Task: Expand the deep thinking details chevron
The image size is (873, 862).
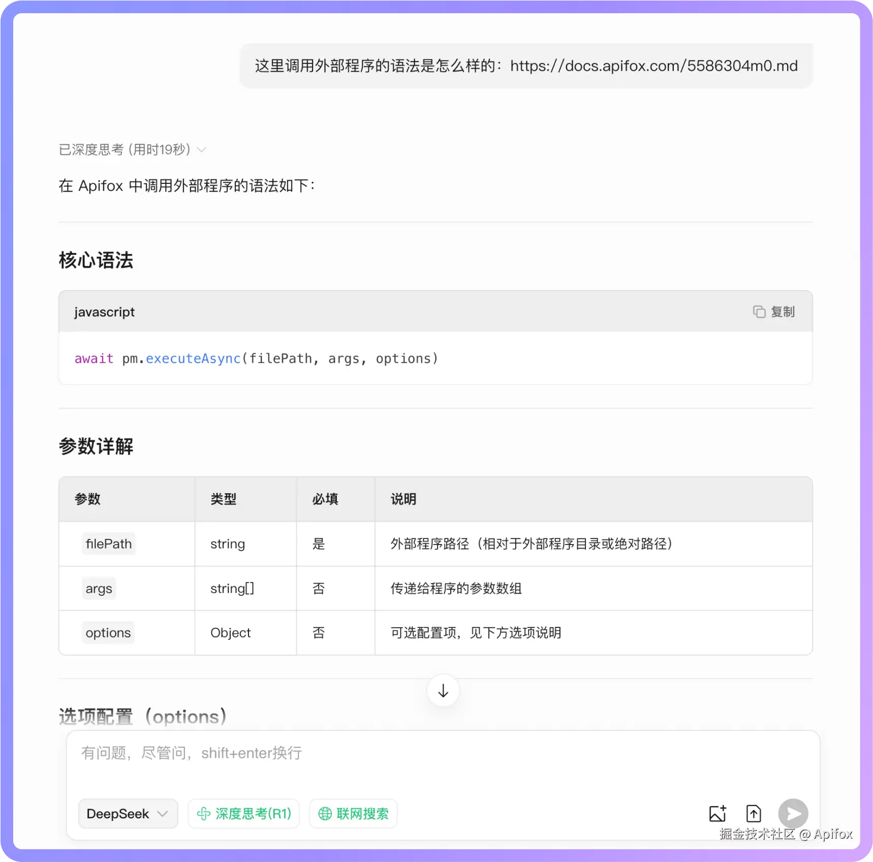Action: 202,150
